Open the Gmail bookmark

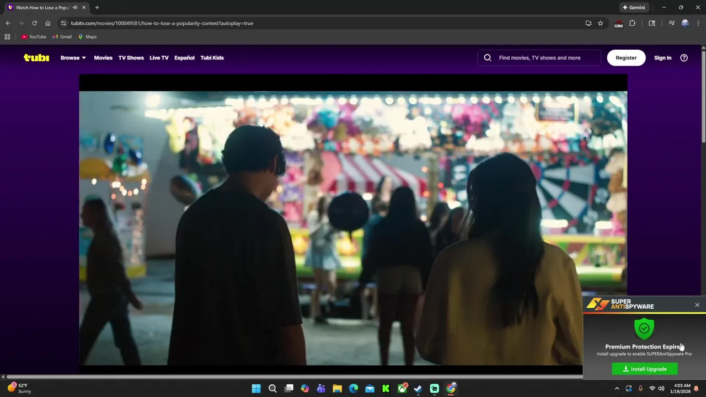click(62, 37)
